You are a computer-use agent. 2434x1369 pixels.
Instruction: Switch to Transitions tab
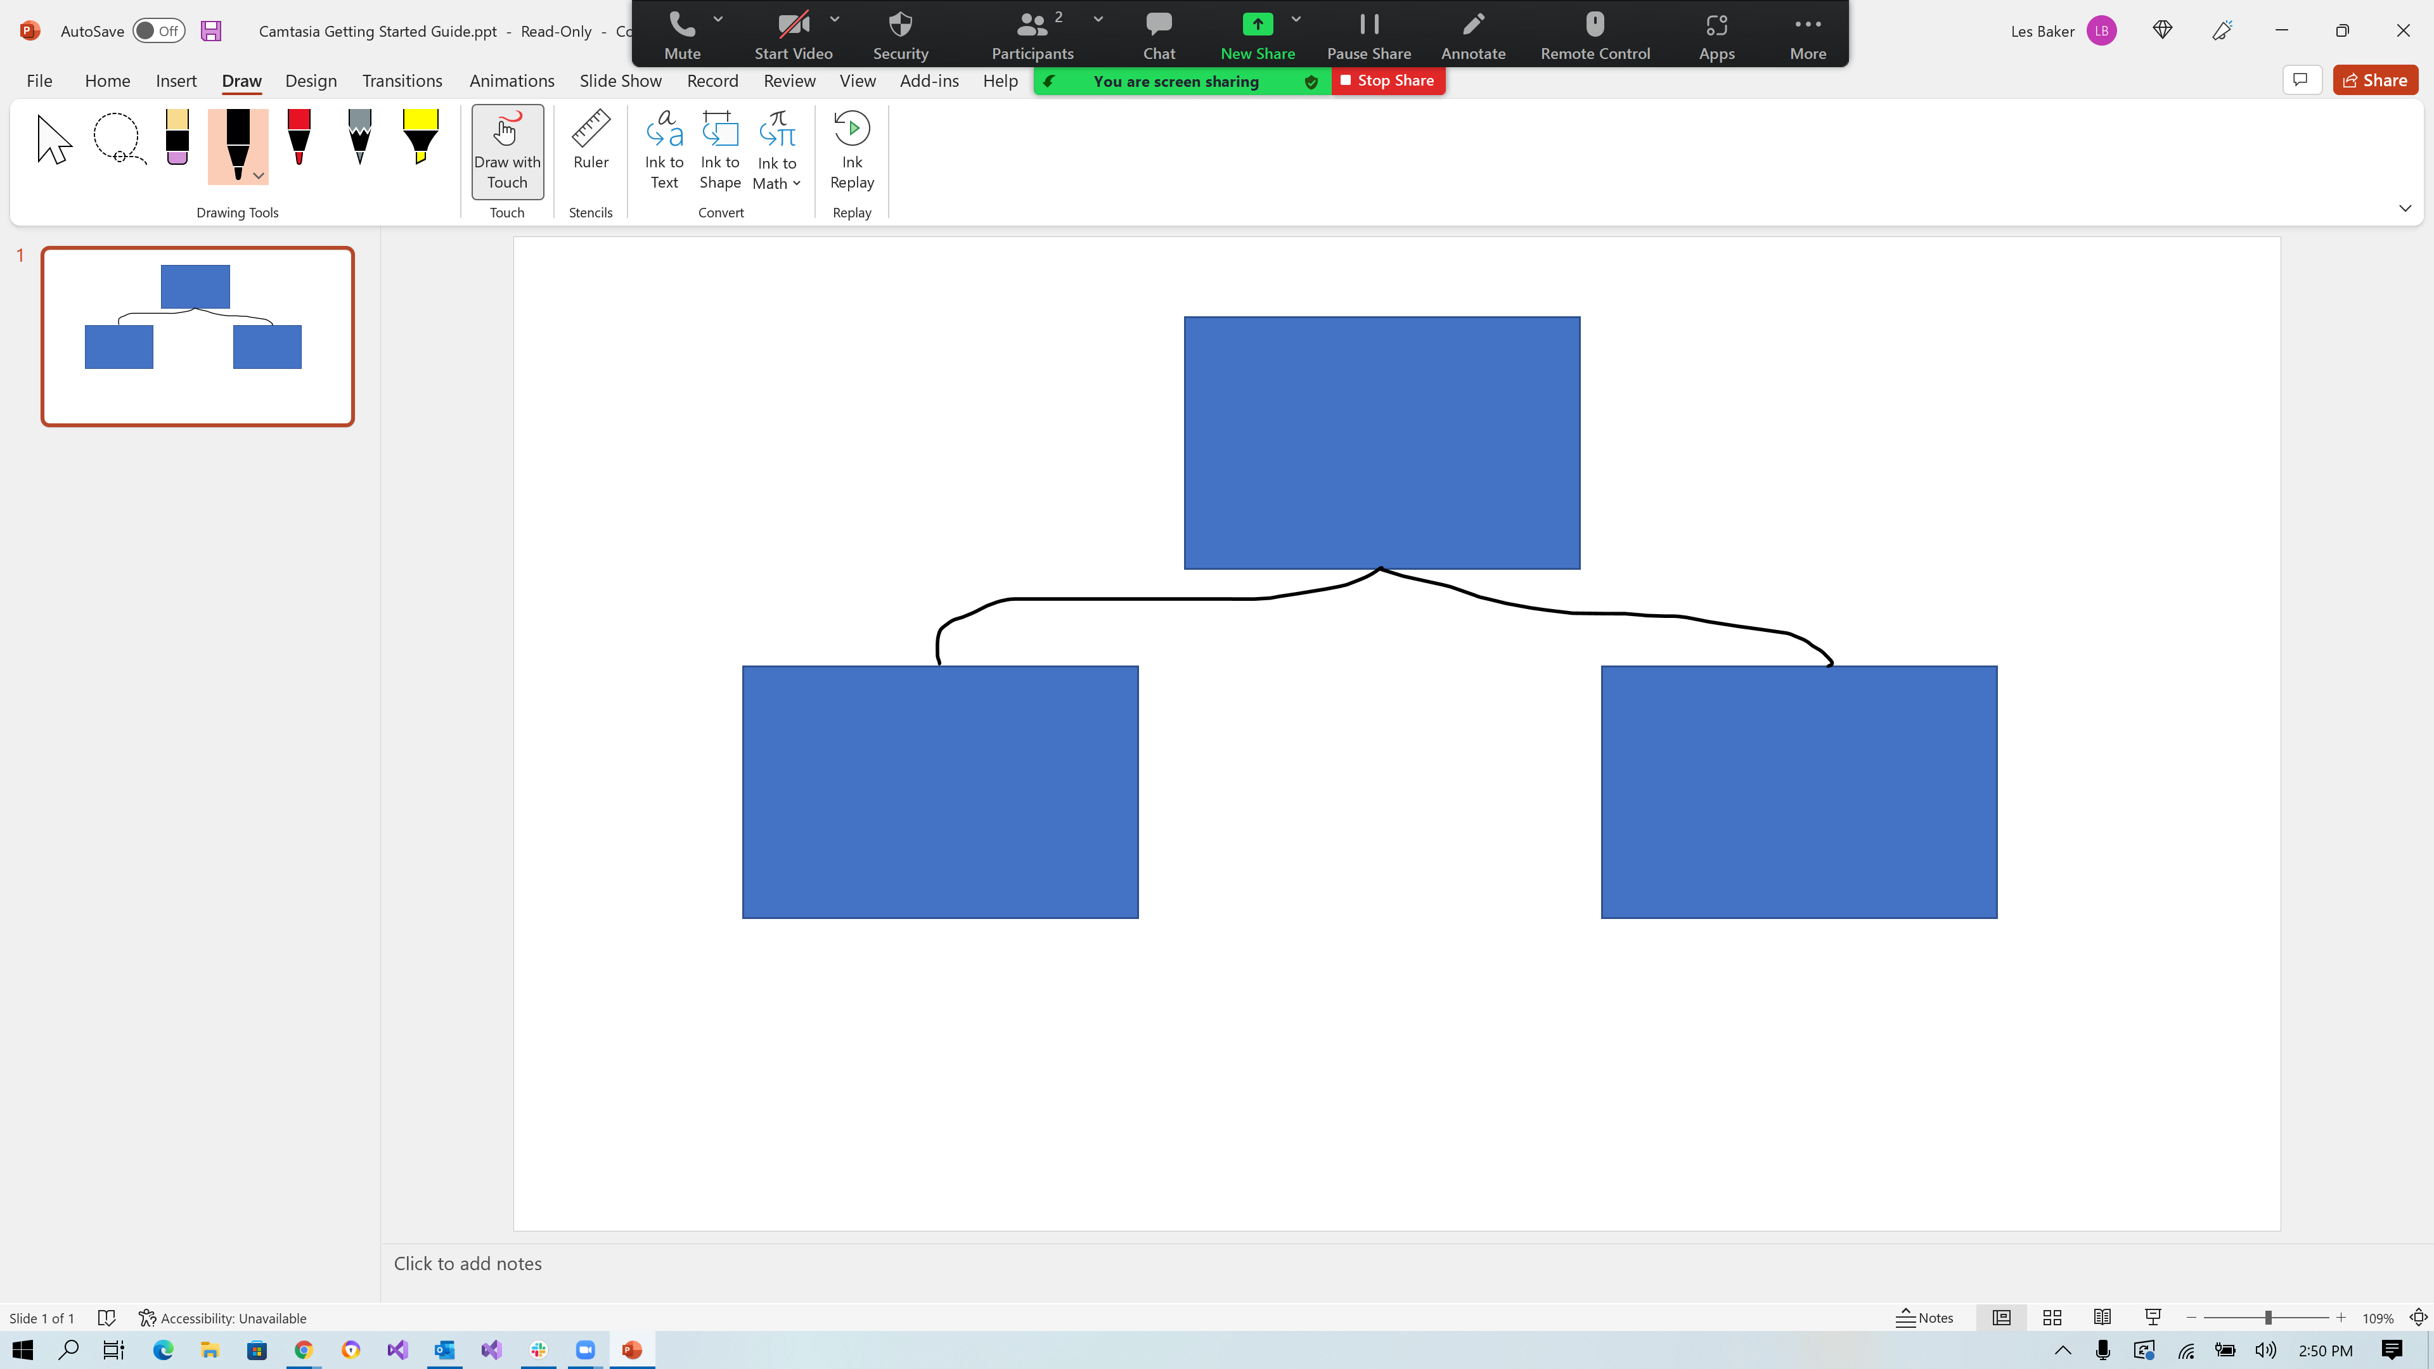[x=402, y=81]
